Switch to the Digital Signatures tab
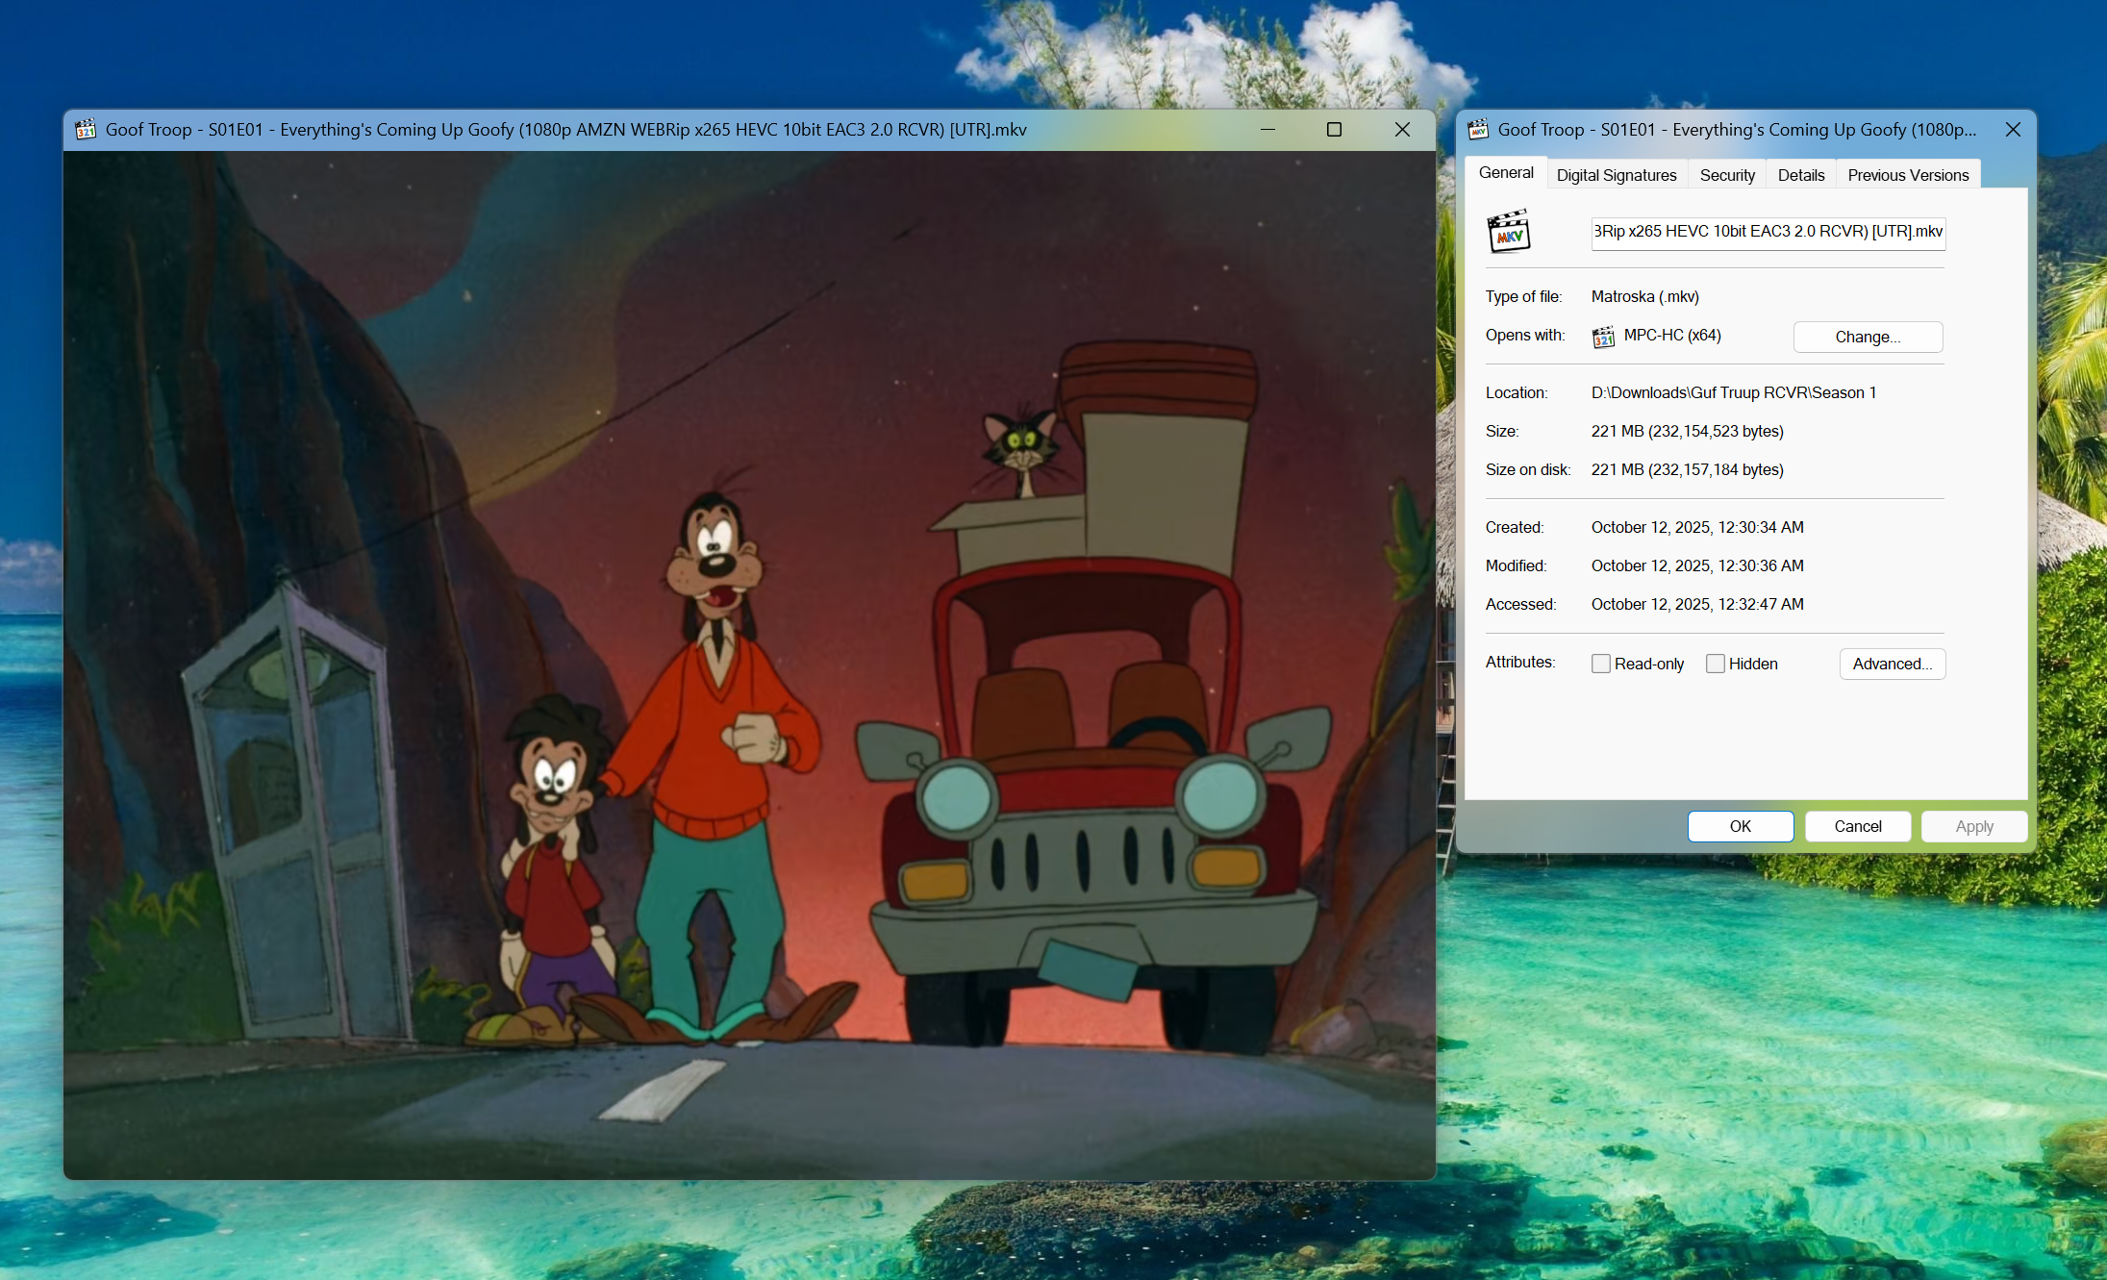Screen dimensions: 2107x1280 pyautogui.click(x=1616, y=175)
